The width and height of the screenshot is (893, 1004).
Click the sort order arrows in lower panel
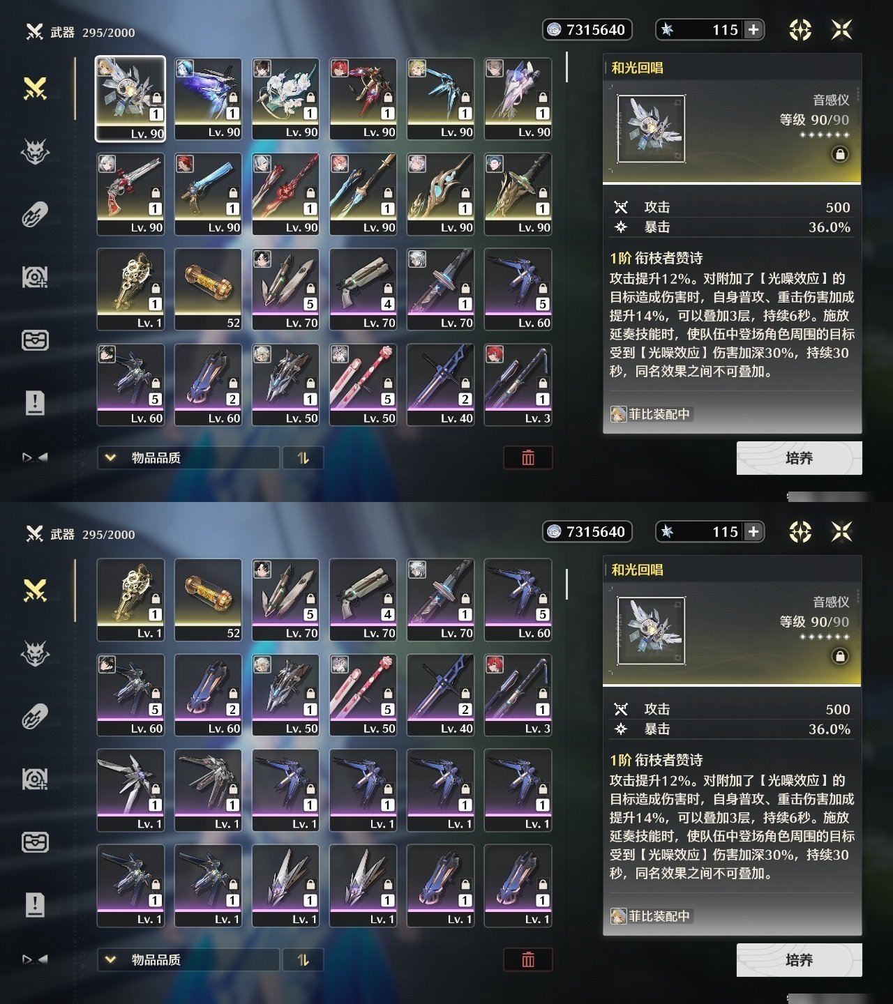303,959
